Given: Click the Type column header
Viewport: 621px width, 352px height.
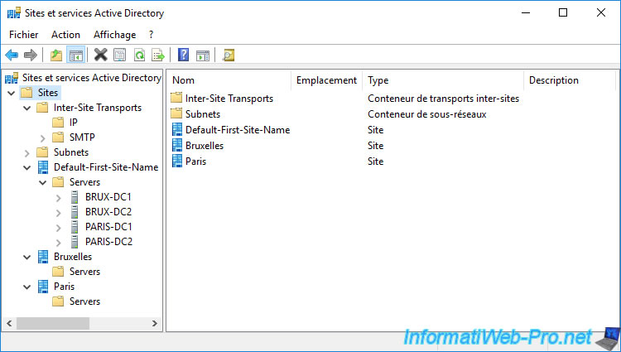Looking at the screenshot, I should pos(378,80).
